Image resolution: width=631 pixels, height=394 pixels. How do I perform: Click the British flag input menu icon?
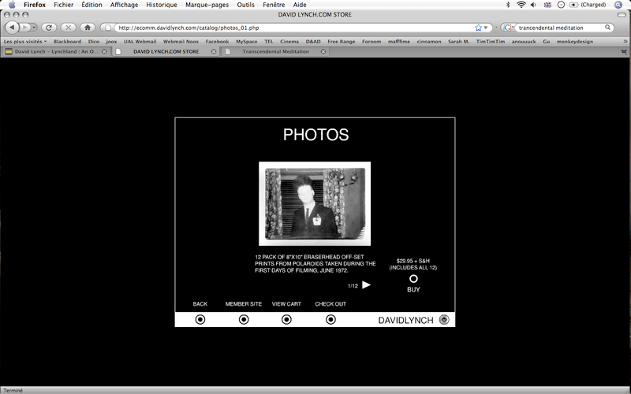(x=547, y=5)
